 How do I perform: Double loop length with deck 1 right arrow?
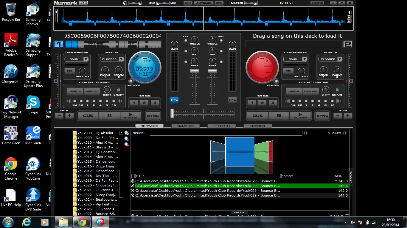click(120, 101)
